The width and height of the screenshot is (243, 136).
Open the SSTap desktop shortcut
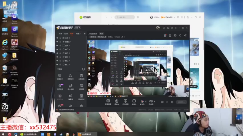(5, 82)
